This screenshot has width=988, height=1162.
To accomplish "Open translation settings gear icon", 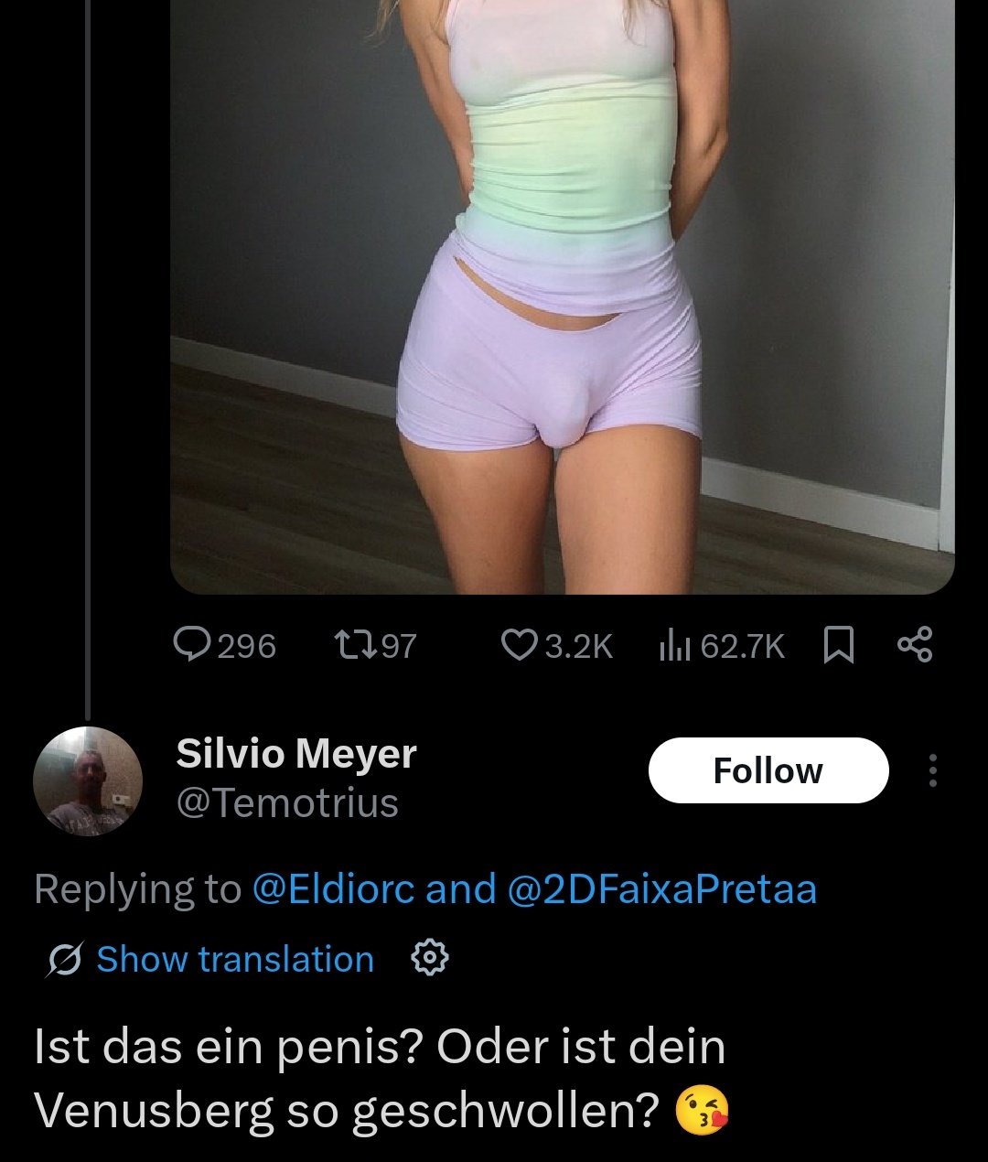I will coord(430,958).
